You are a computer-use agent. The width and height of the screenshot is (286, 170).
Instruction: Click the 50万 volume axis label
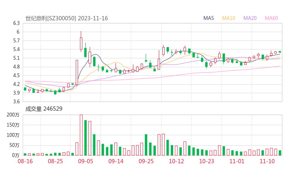pos(14,145)
